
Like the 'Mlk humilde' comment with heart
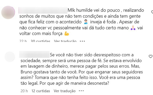pos(152,12)
